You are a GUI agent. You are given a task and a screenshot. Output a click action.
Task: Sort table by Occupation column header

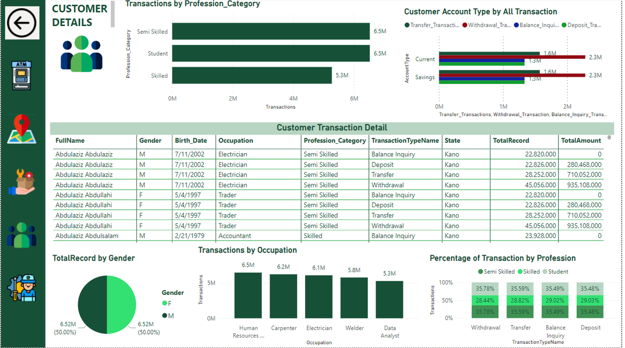[x=235, y=141]
